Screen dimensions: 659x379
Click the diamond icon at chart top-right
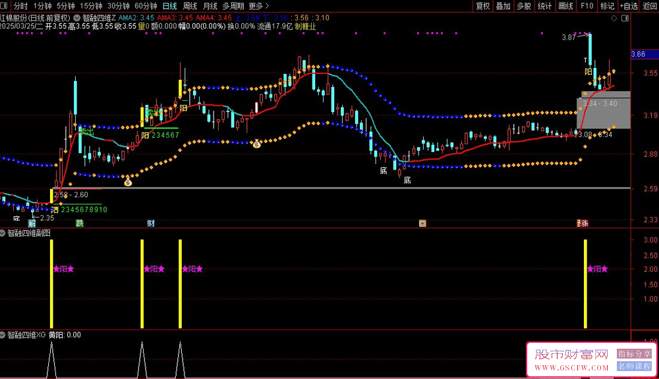click(x=614, y=18)
